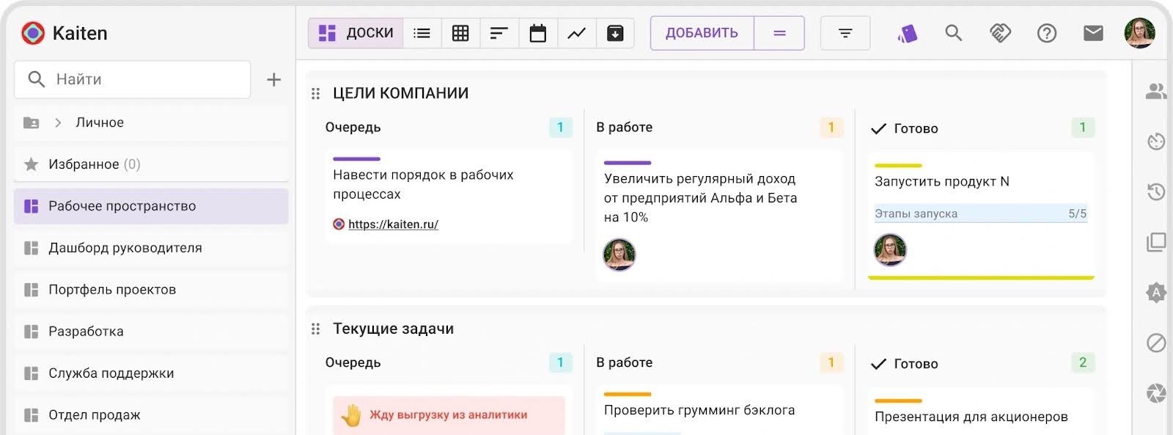
Task: Click yellow color label on Запустить продукт card
Action: 898,166
